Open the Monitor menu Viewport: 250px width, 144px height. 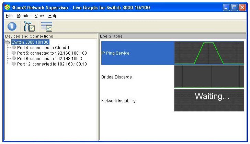pyautogui.click(x=24, y=16)
